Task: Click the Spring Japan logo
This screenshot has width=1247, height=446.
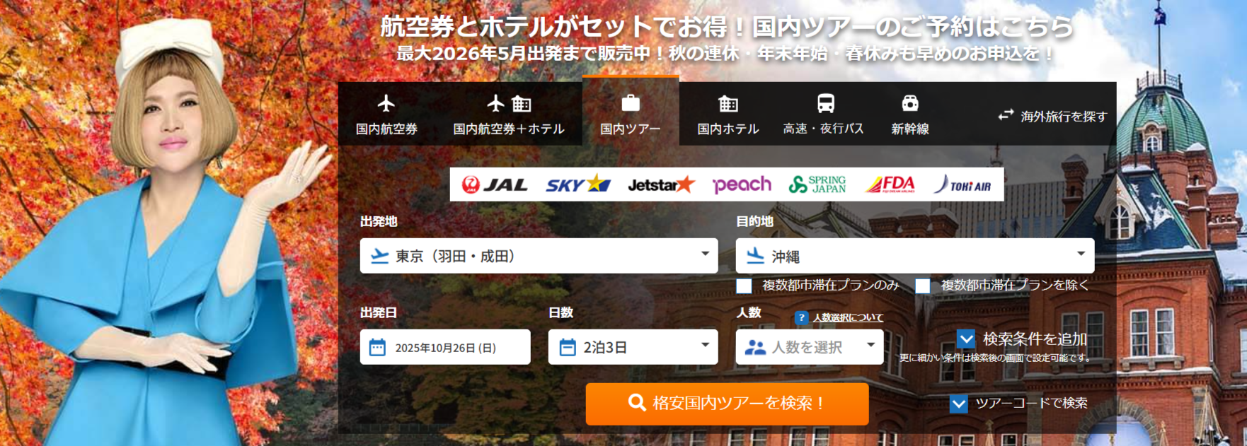Action: (x=817, y=184)
